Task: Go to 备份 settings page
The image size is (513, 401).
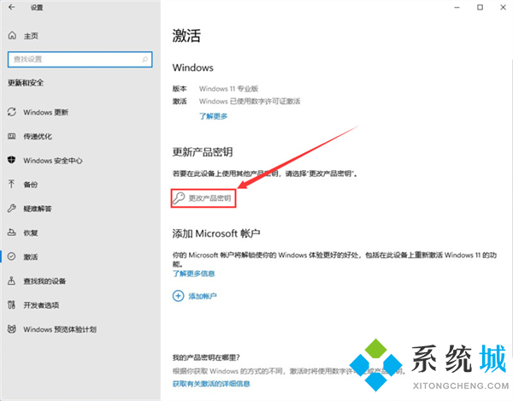Action: [30, 185]
